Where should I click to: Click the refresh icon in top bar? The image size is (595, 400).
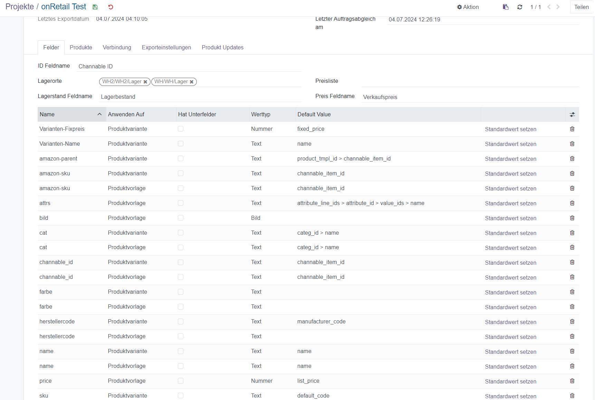point(520,7)
